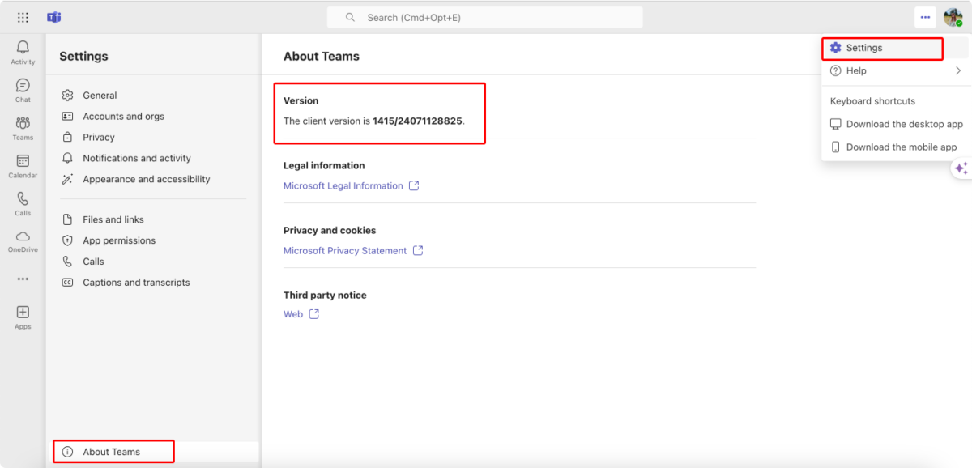
Task: Open Calls in the left rail
Action: pyautogui.click(x=23, y=203)
